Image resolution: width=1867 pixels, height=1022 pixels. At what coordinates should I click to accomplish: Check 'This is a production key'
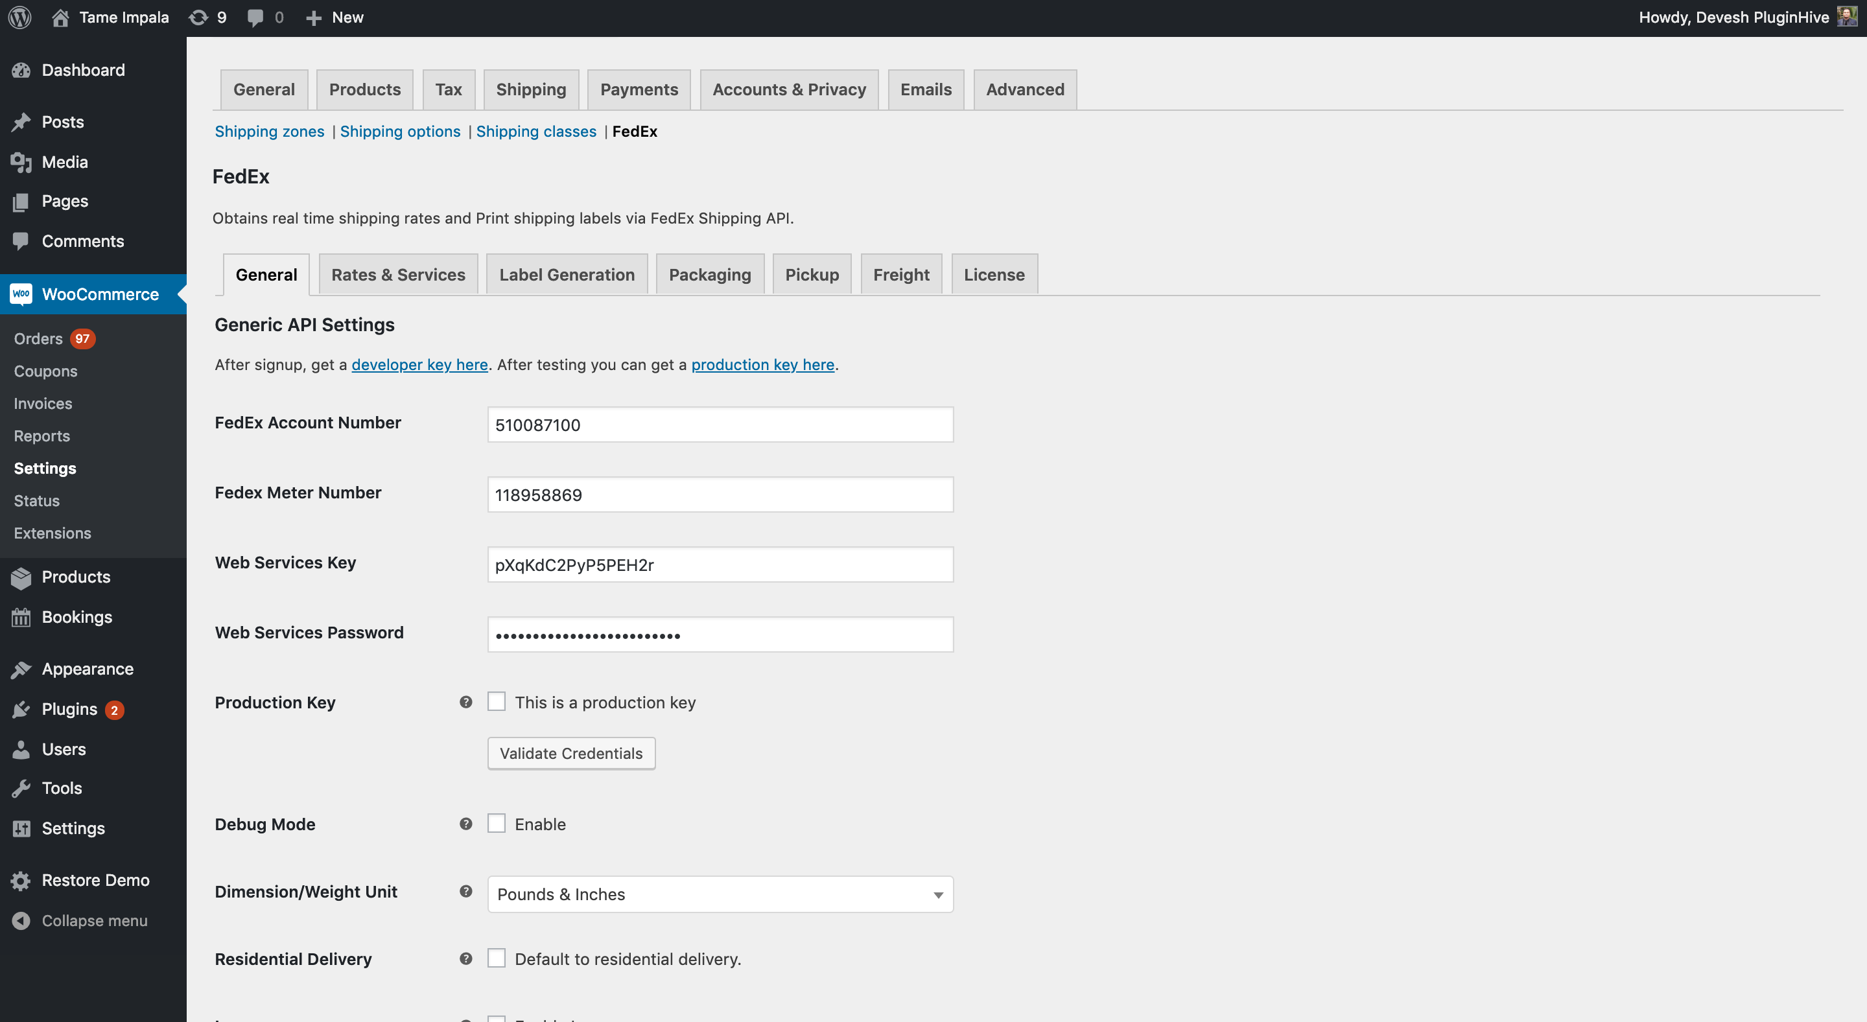pos(497,702)
